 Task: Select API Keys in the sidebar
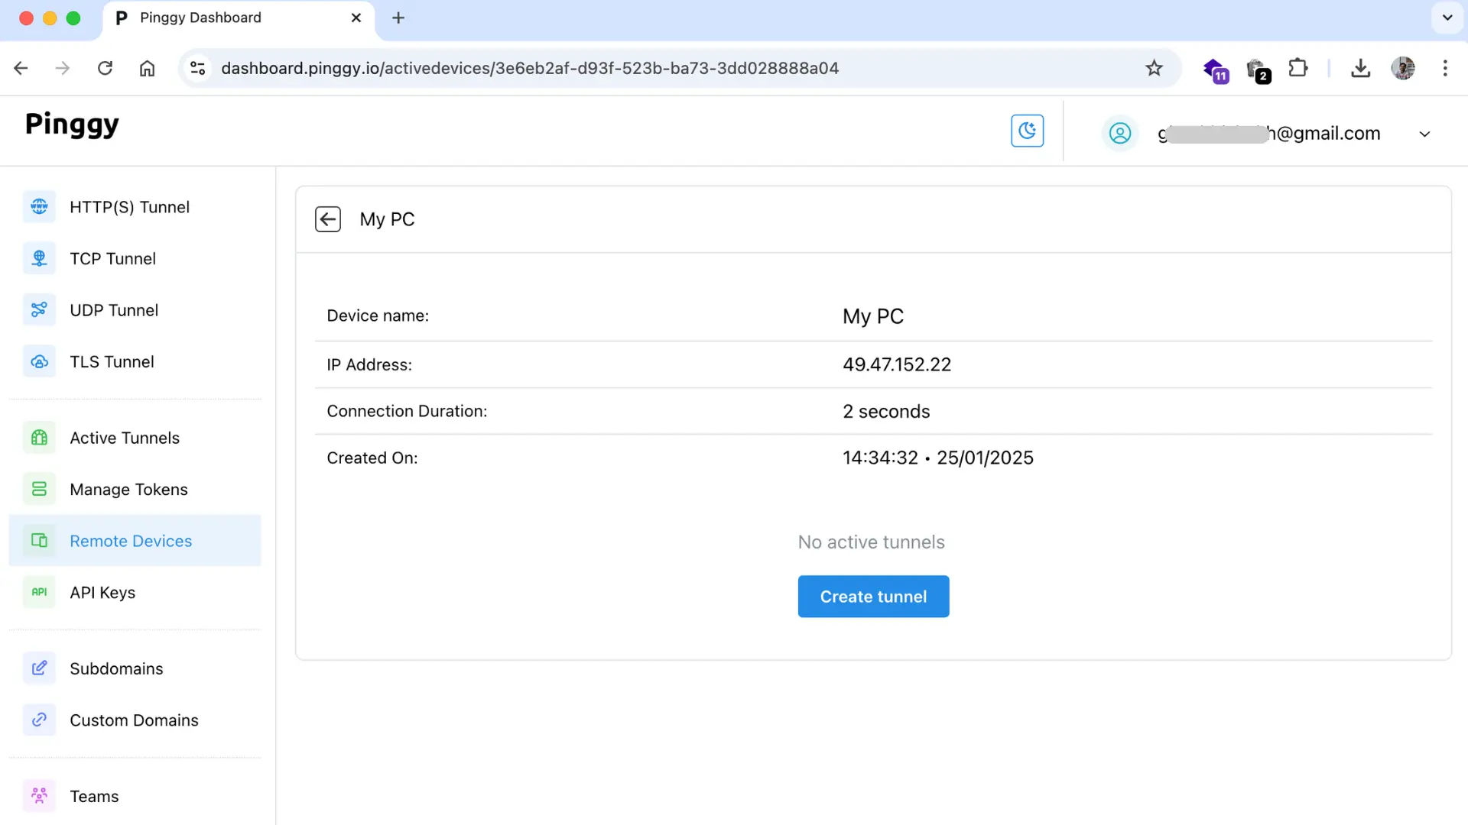(x=135, y=592)
